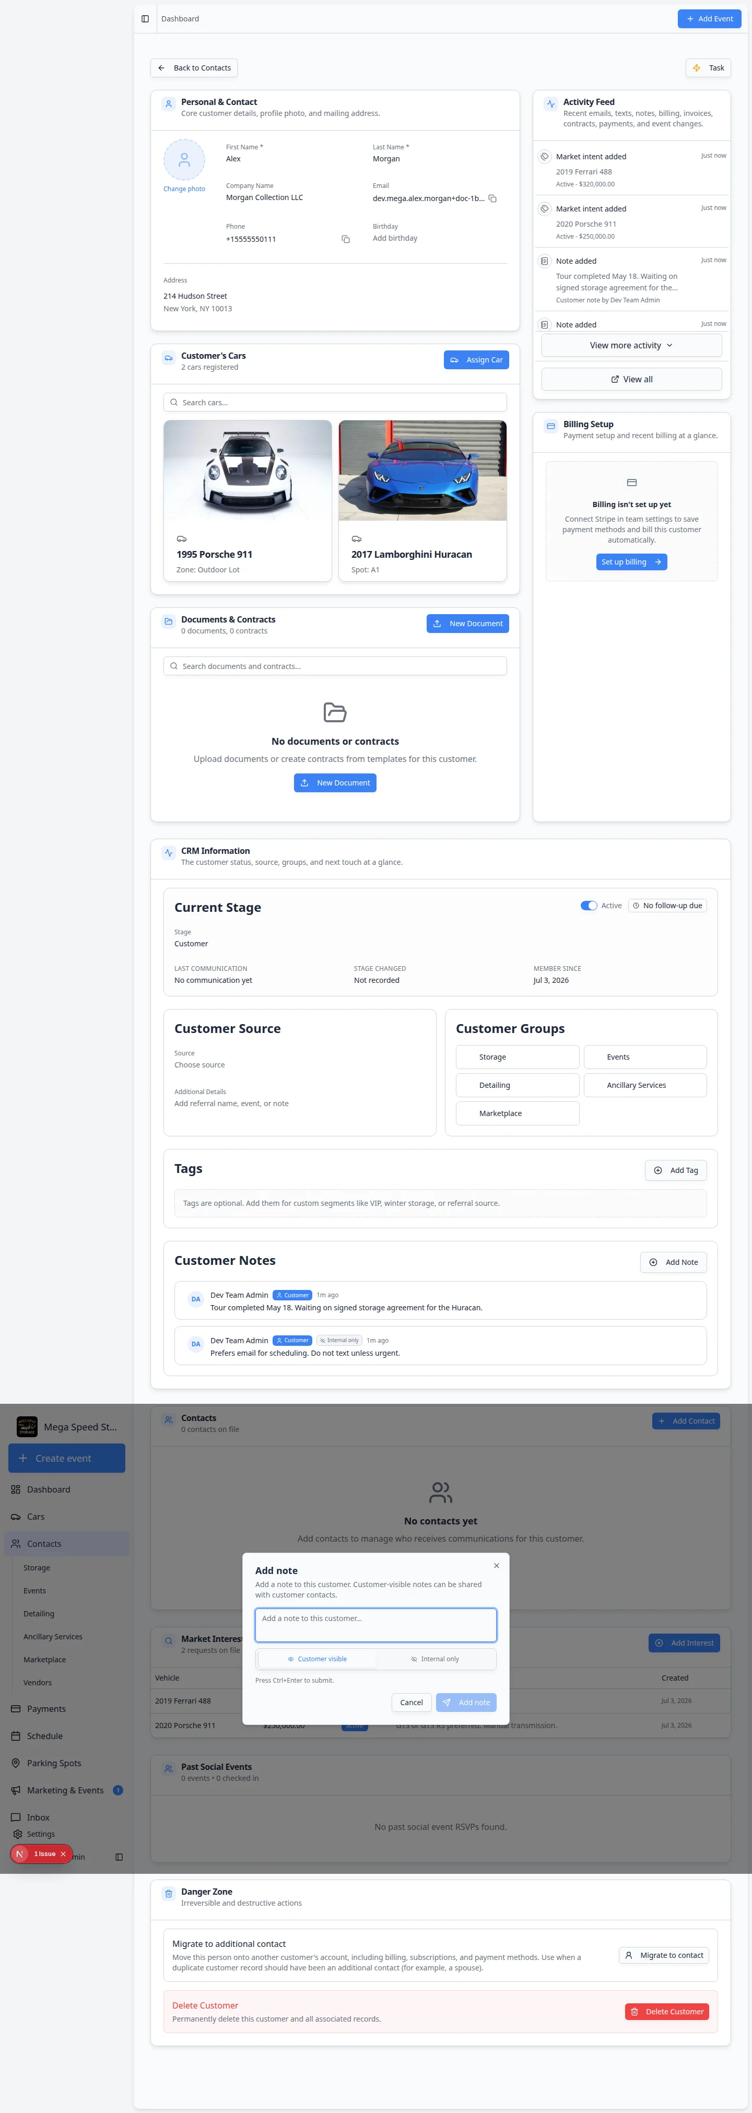Image resolution: width=752 pixels, height=2113 pixels.
Task: Click the Customer's Cars header car icon
Action: click(x=168, y=358)
